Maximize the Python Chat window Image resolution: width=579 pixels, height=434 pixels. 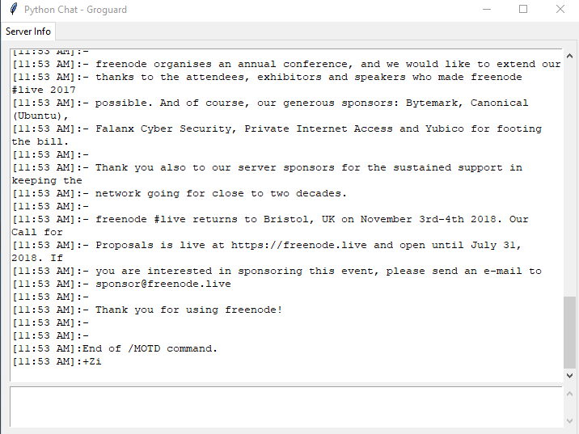coord(523,10)
